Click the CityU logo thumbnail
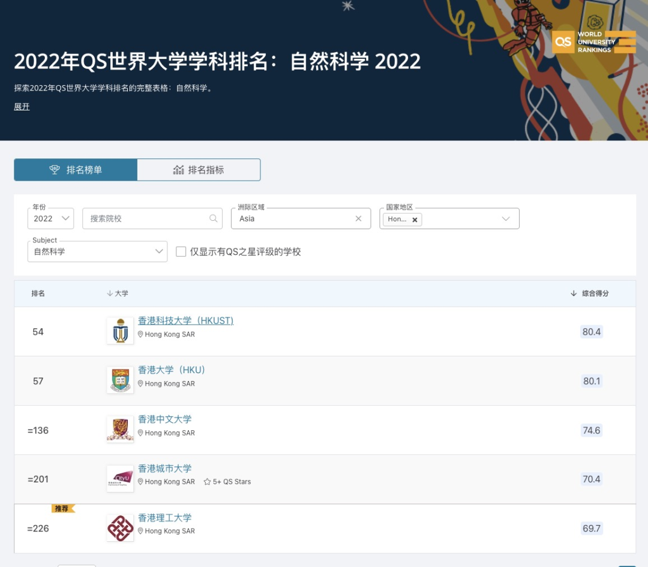Viewport: 648px width, 567px height. click(120, 479)
